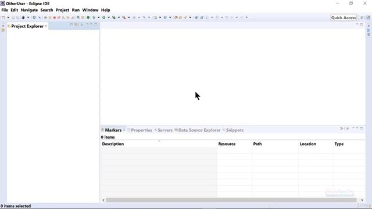Open the Project Explorer View Menu
372x209 pixels.
[x=87, y=24]
